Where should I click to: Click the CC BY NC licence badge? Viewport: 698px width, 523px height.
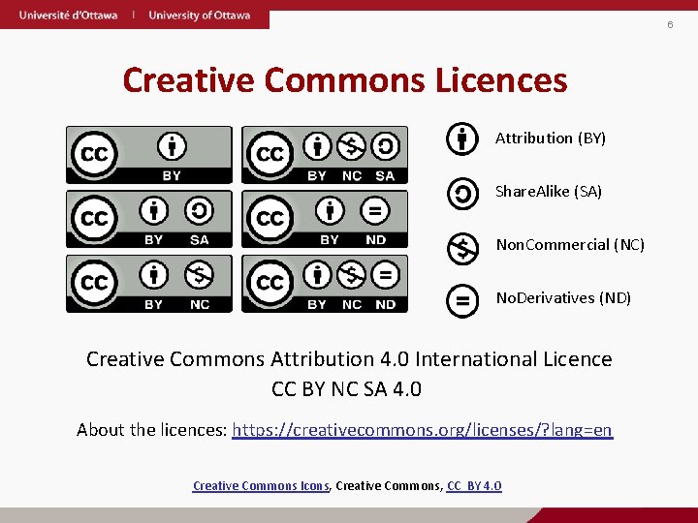(149, 283)
